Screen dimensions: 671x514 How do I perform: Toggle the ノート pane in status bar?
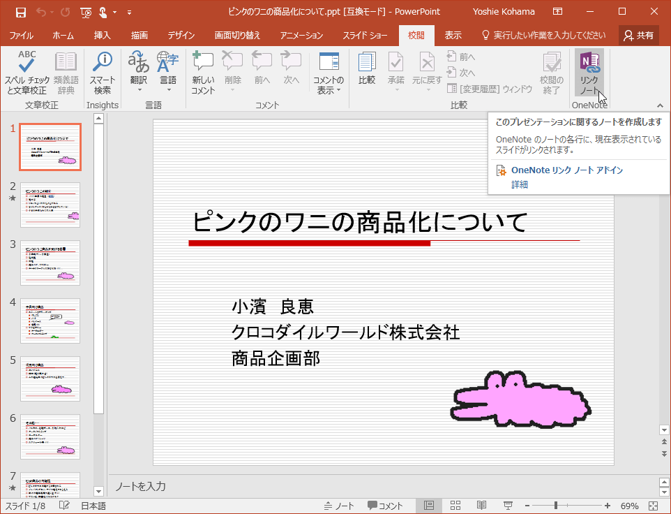coord(340,506)
